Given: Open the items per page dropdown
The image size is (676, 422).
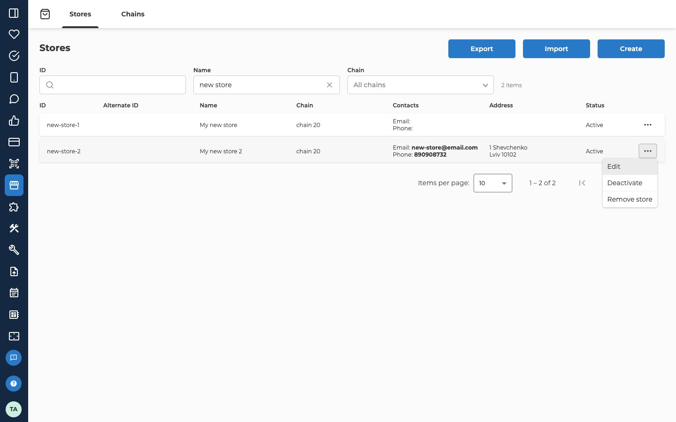Looking at the screenshot, I should pyautogui.click(x=493, y=183).
